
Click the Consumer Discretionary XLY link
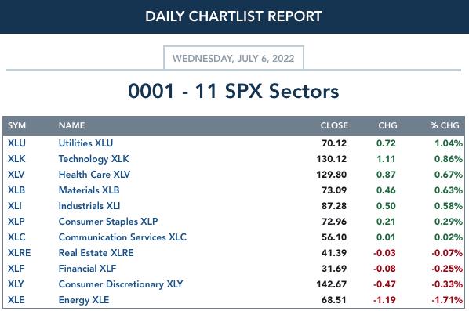(121, 284)
